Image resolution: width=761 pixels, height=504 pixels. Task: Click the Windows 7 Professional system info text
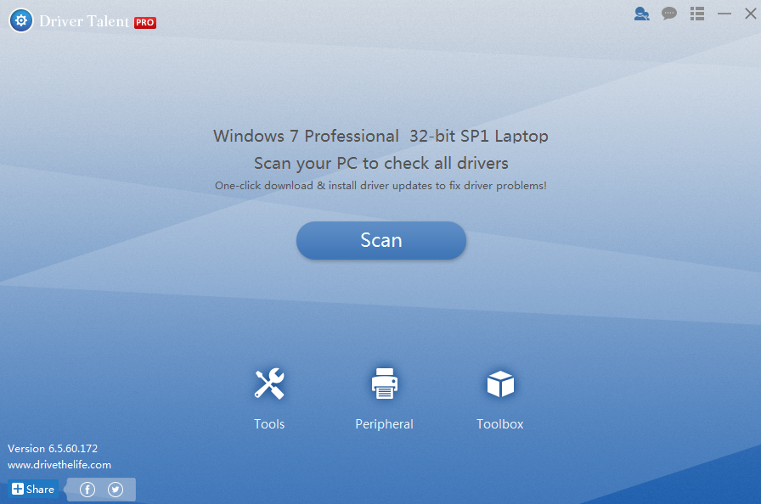(381, 136)
